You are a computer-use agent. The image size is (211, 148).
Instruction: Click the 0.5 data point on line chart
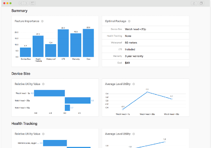pos(147,92)
